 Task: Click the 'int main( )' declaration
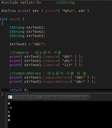(x=13, y=19)
